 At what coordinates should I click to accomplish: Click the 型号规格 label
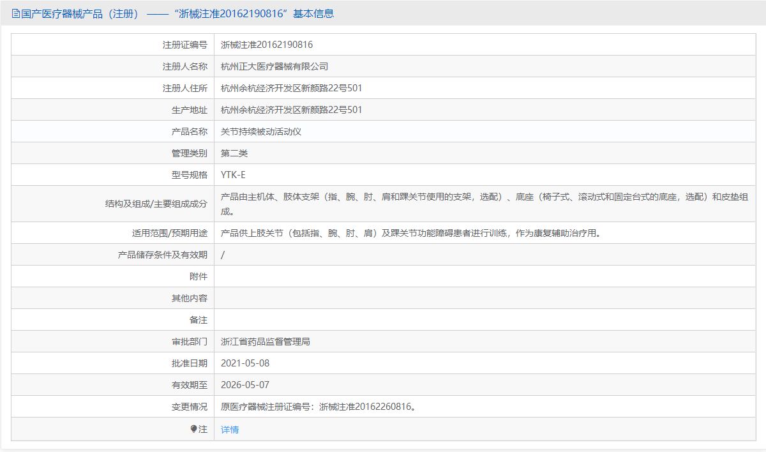click(190, 175)
